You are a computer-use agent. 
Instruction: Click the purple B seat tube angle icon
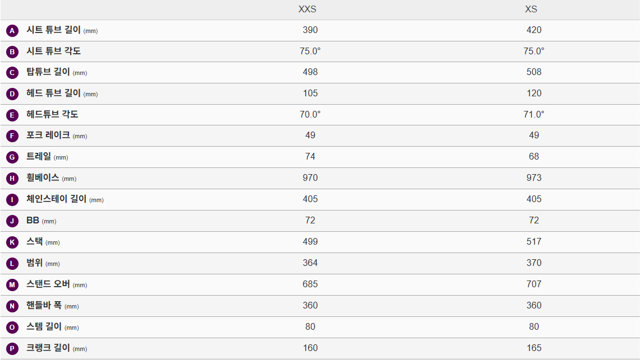12,52
